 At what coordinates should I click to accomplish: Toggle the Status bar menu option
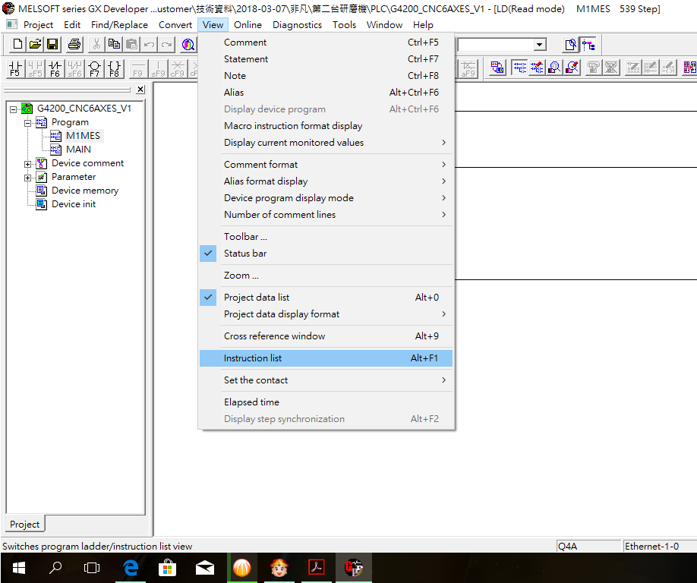coord(245,254)
